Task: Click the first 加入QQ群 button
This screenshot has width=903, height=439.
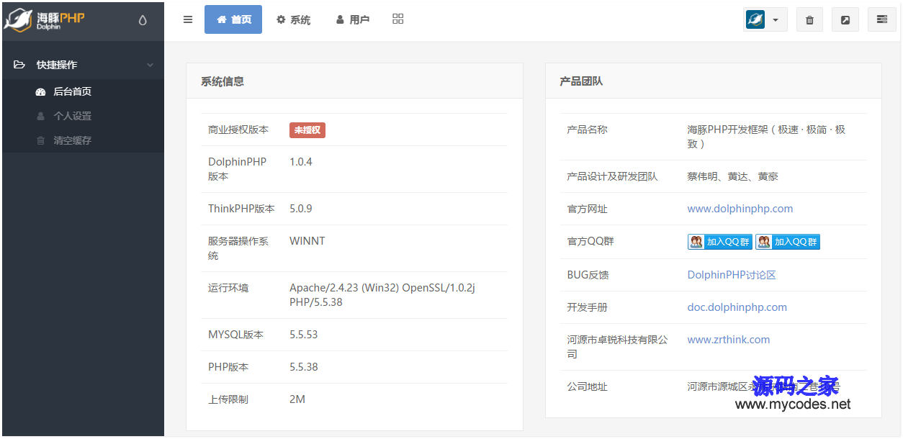Action: (x=719, y=241)
